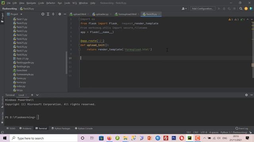
Task: Click 4 spaces indent setting
Action: tap(214, 133)
